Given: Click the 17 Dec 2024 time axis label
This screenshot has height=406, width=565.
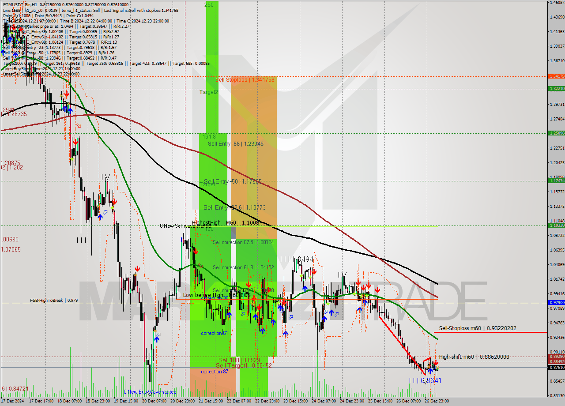Looking at the screenshot, I should point(13,401).
